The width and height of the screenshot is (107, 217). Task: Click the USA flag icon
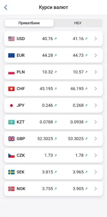pos(11,39)
